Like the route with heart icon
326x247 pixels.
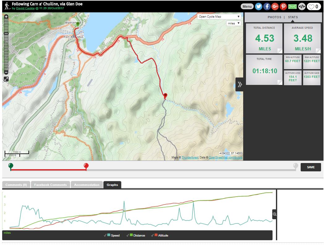314,6
